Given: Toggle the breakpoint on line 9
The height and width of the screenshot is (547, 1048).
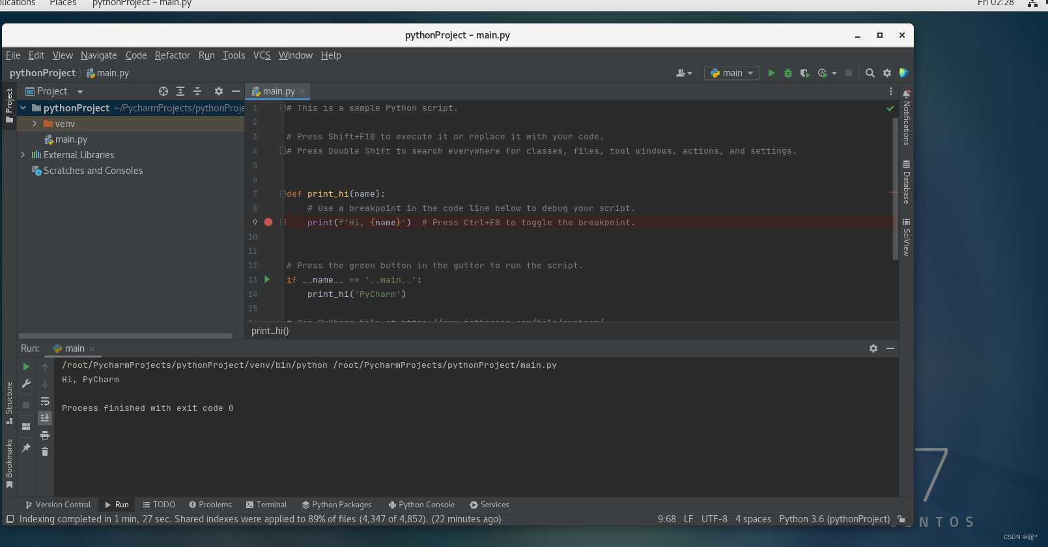Looking at the screenshot, I should (268, 223).
